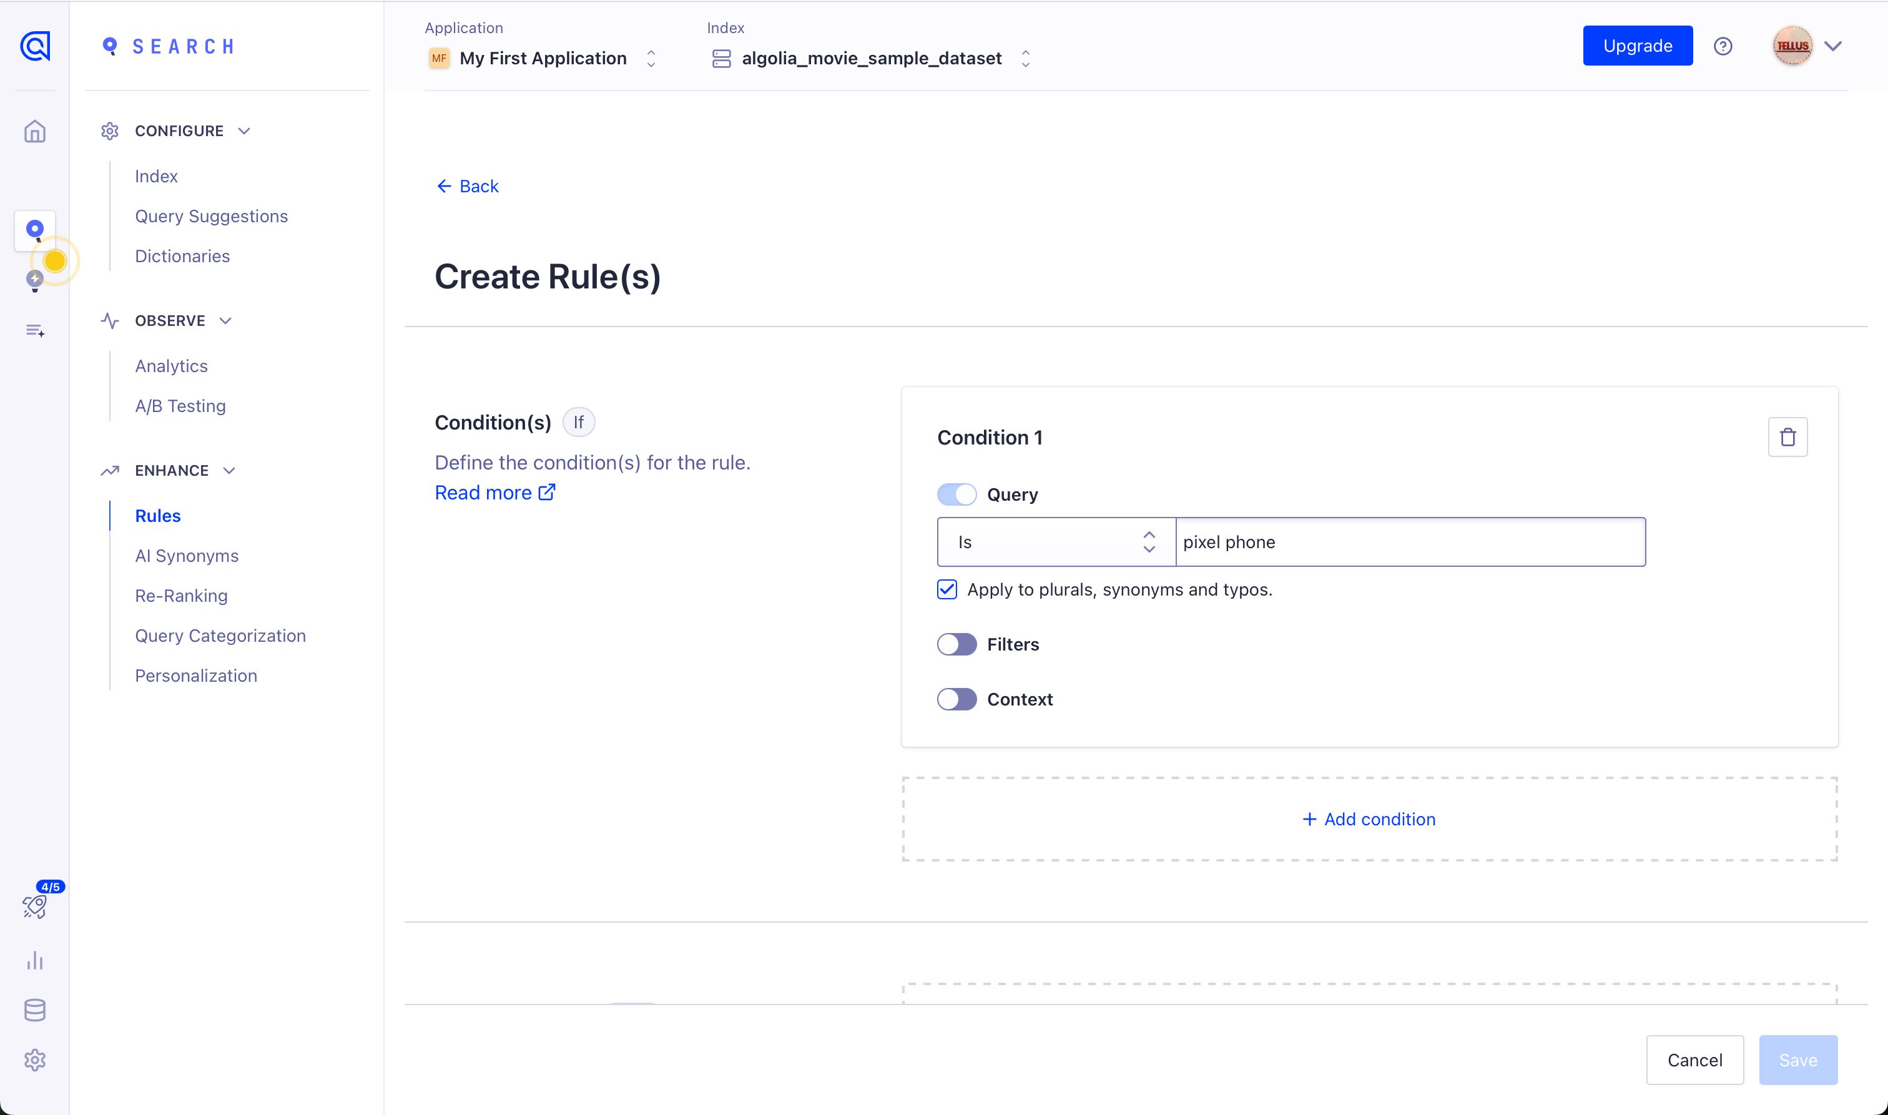Open the Home icon in sidebar
The width and height of the screenshot is (1888, 1115).
(x=34, y=132)
